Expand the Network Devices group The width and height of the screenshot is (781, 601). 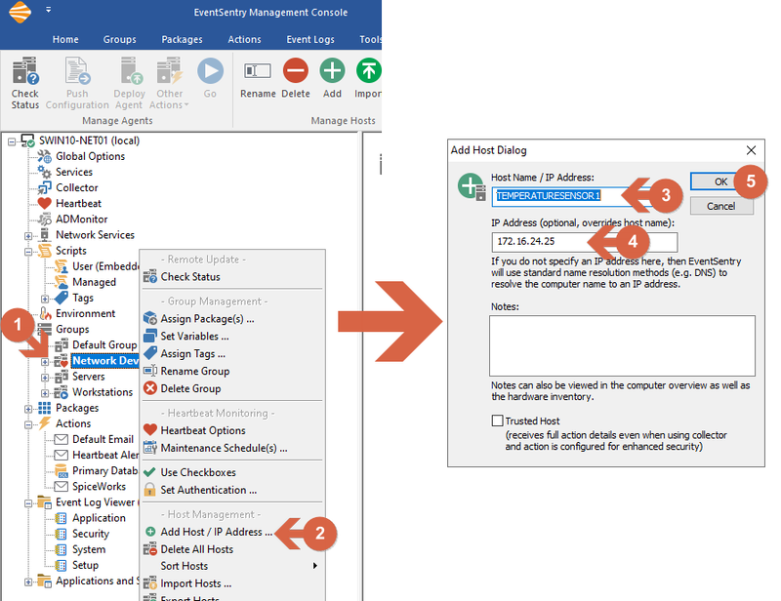click(x=45, y=362)
